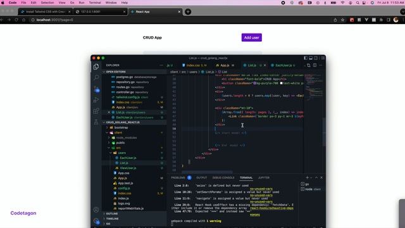Click the new terminal plus icon
Viewport: 405px width, 228px height.
click(x=307, y=177)
